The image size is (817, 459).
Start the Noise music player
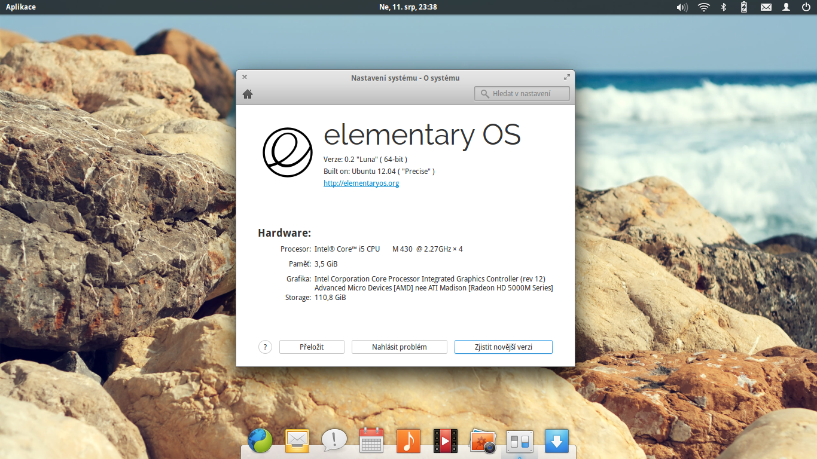[408, 440]
